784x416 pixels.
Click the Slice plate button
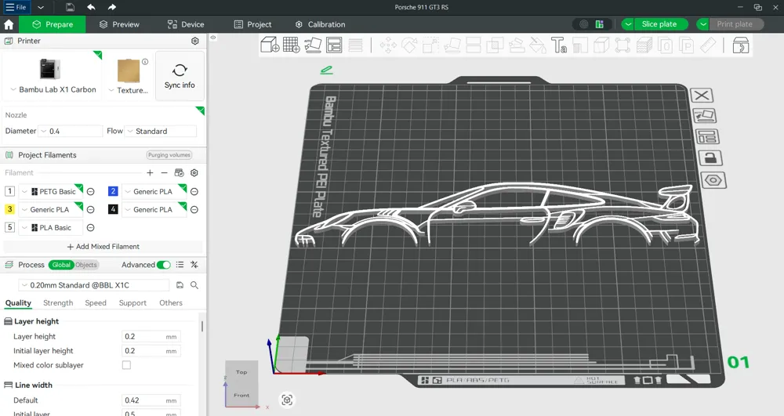pos(659,24)
